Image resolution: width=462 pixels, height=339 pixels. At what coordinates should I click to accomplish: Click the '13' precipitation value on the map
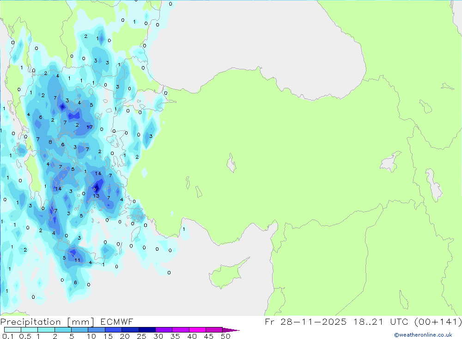click(97, 196)
